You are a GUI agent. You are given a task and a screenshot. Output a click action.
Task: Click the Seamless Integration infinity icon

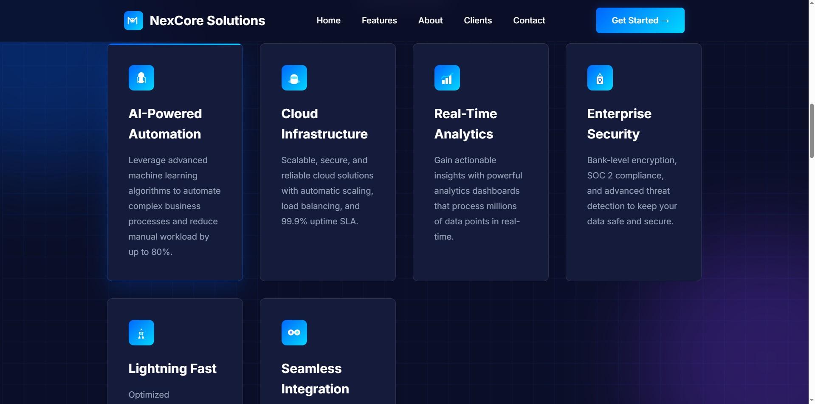click(294, 333)
